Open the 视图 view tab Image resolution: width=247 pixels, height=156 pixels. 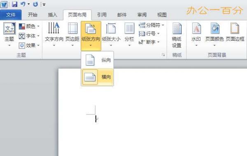162,15
